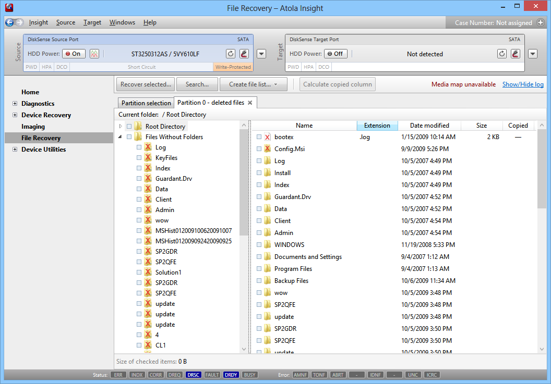
Task: Click the deleted bootex file icon
Action: coord(268,137)
